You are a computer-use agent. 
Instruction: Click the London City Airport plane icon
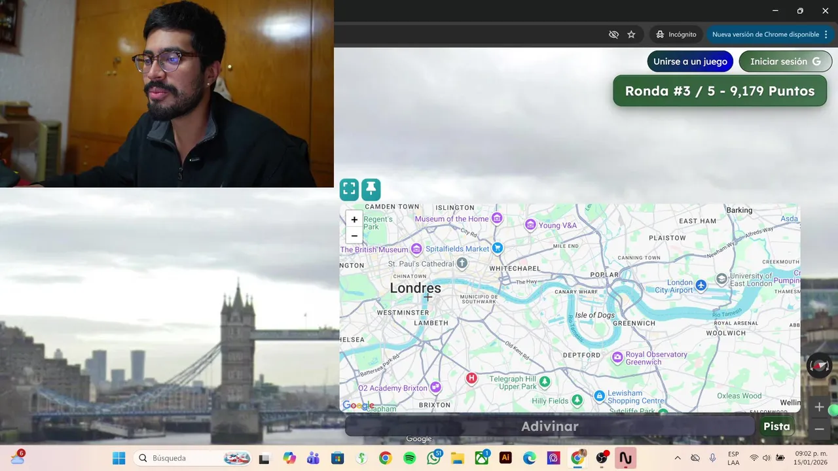click(701, 285)
